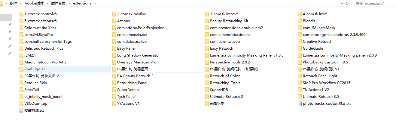Select the Creative Retouch folder icon
Viewport: 396px width, 120px height.
tap(300, 42)
